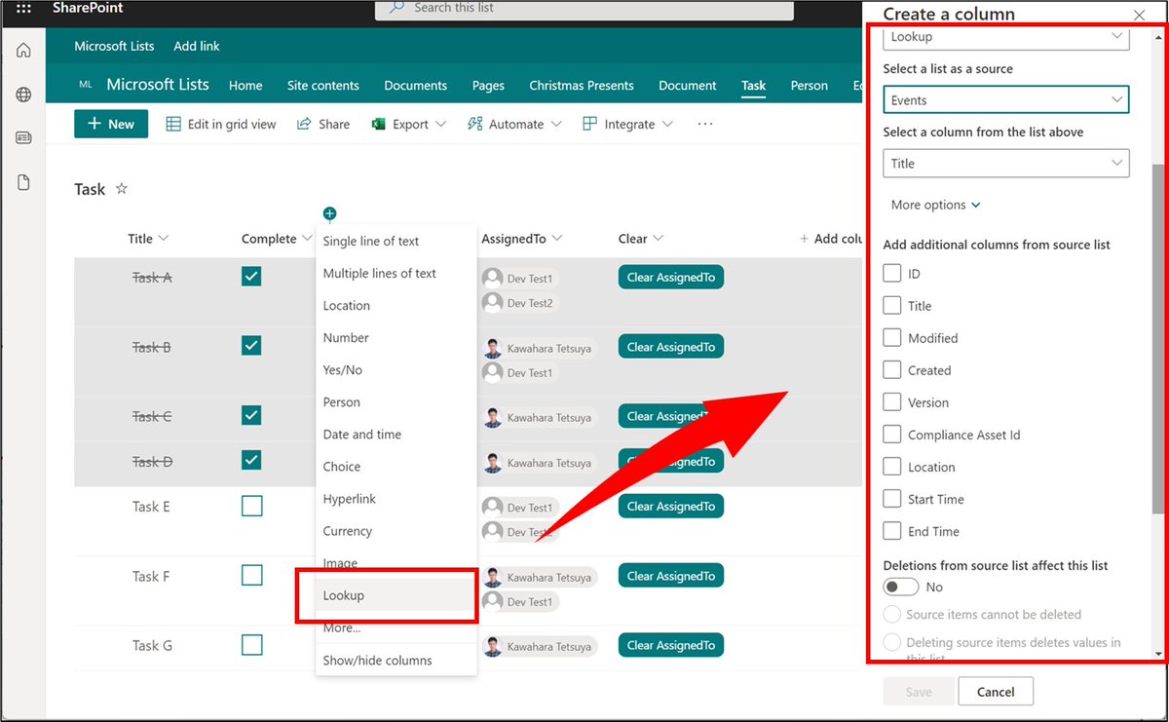This screenshot has width=1169, height=722.
Task: Open the Export dropdown chevron
Action: click(440, 124)
